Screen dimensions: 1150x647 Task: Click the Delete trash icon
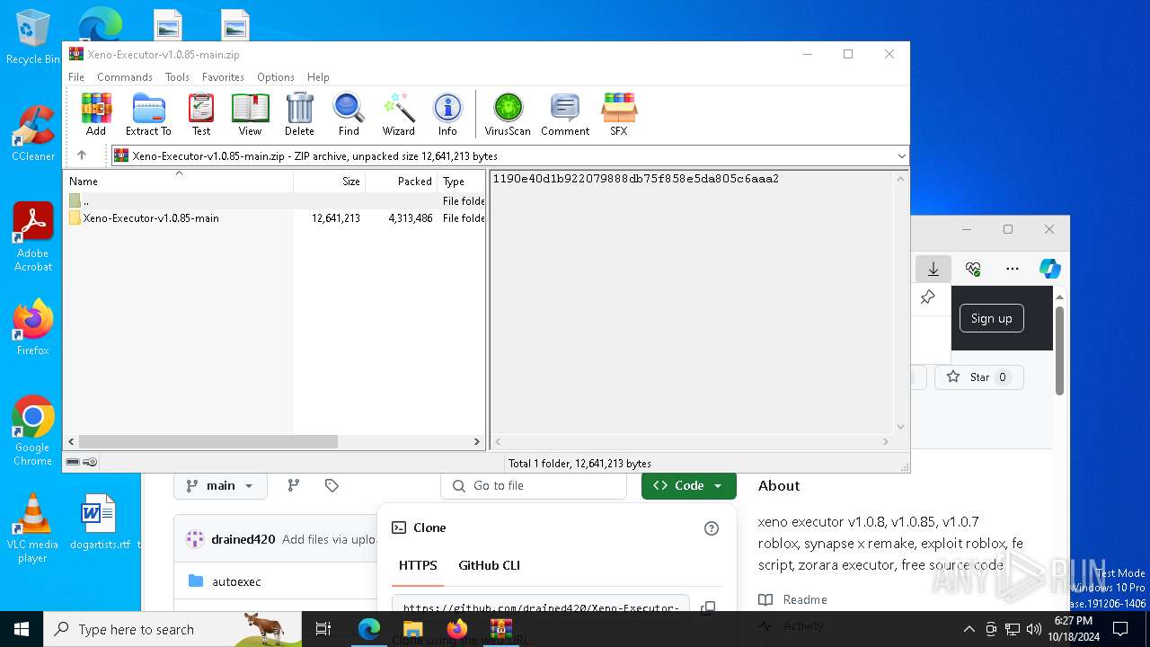pos(299,114)
